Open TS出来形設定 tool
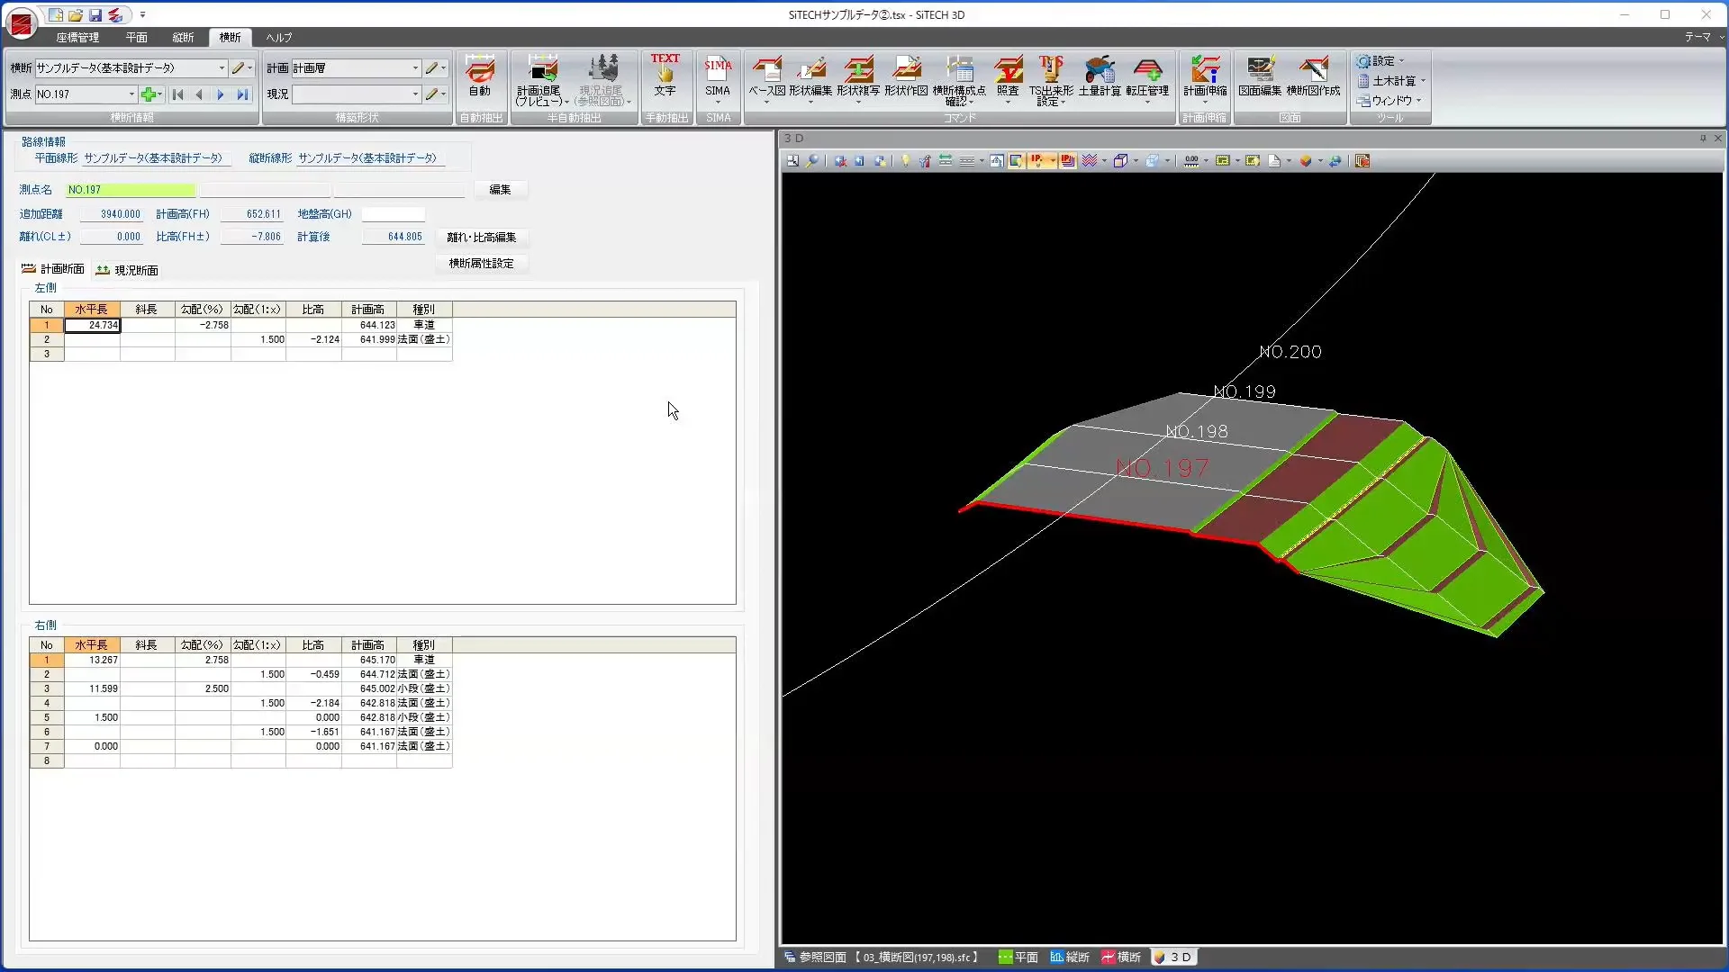Viewport: 1729px width, 972px height. point(1051,80)
